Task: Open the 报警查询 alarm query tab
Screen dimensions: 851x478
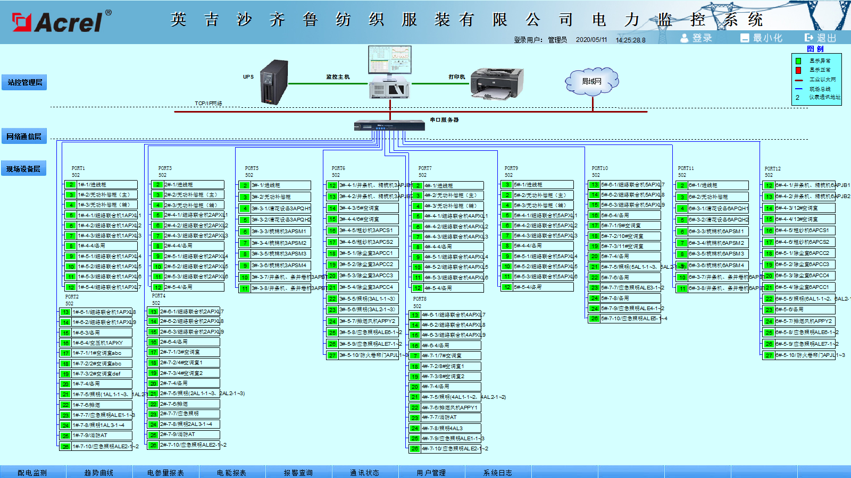Action: coord(298,472)
